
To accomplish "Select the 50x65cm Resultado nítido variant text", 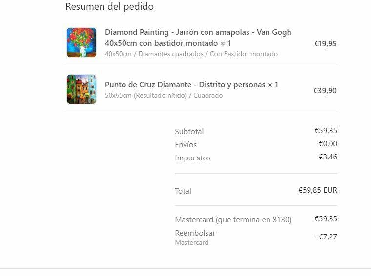I will (164, 95).
